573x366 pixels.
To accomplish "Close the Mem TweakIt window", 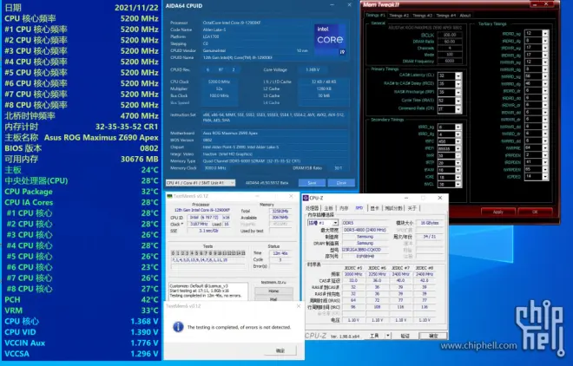I will (x=548, y=5).
